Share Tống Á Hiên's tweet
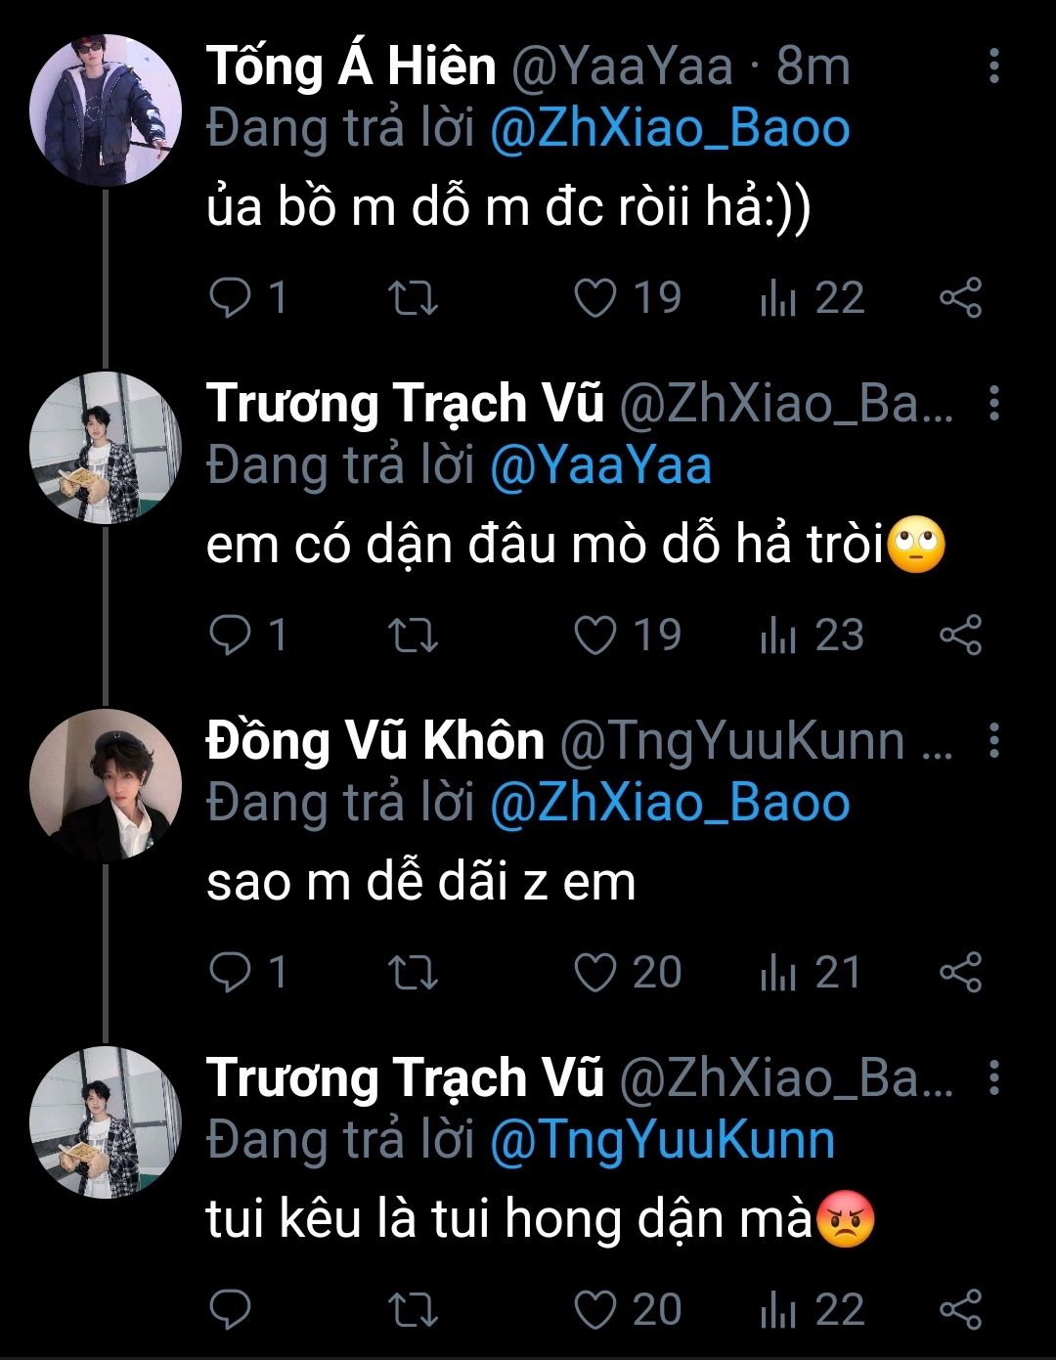This screenshot has width=1056, height=1360. (960, 298)
